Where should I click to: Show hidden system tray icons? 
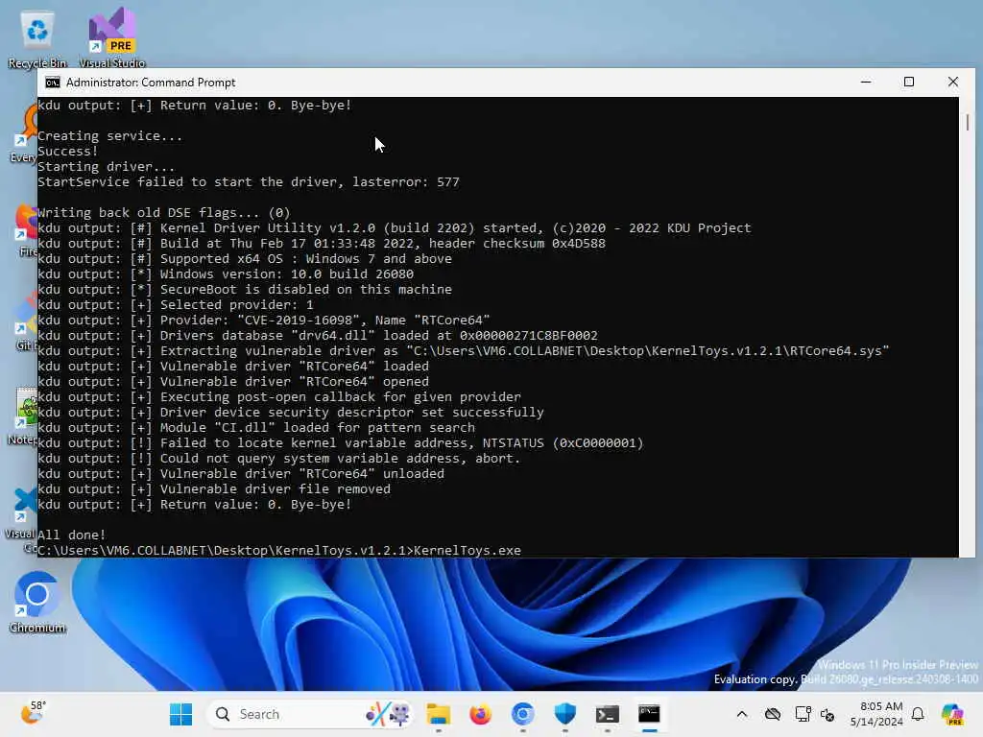[742, 714]
